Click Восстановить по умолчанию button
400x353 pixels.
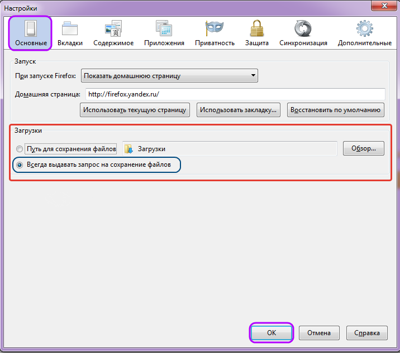point(335,110)
